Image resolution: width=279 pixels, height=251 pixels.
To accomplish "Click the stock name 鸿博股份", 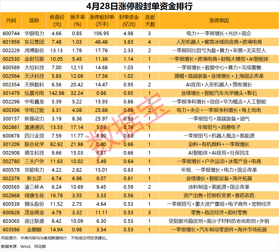I will click(x=34, y=50).
